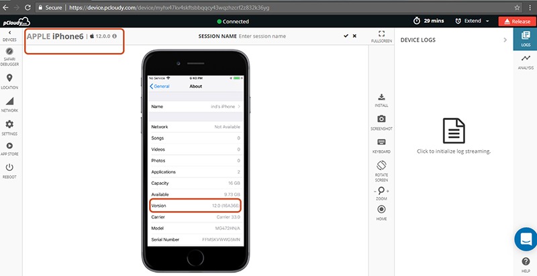Tap the iPhone physical home button
This screenshot has height=276, width=537.
tap(195, 257)
